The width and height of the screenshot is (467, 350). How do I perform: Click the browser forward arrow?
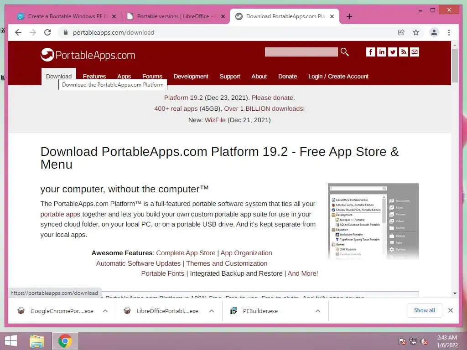point(33,32)
